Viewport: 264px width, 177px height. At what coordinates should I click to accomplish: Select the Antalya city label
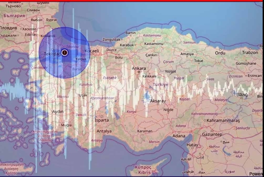104,131
